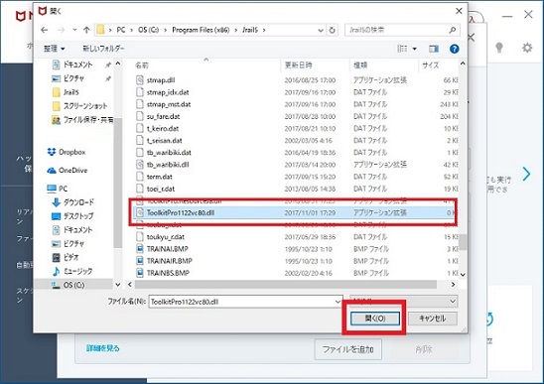544x384 pixels.
Task: Select the file stmap_idx.dat
Action: 168,92
